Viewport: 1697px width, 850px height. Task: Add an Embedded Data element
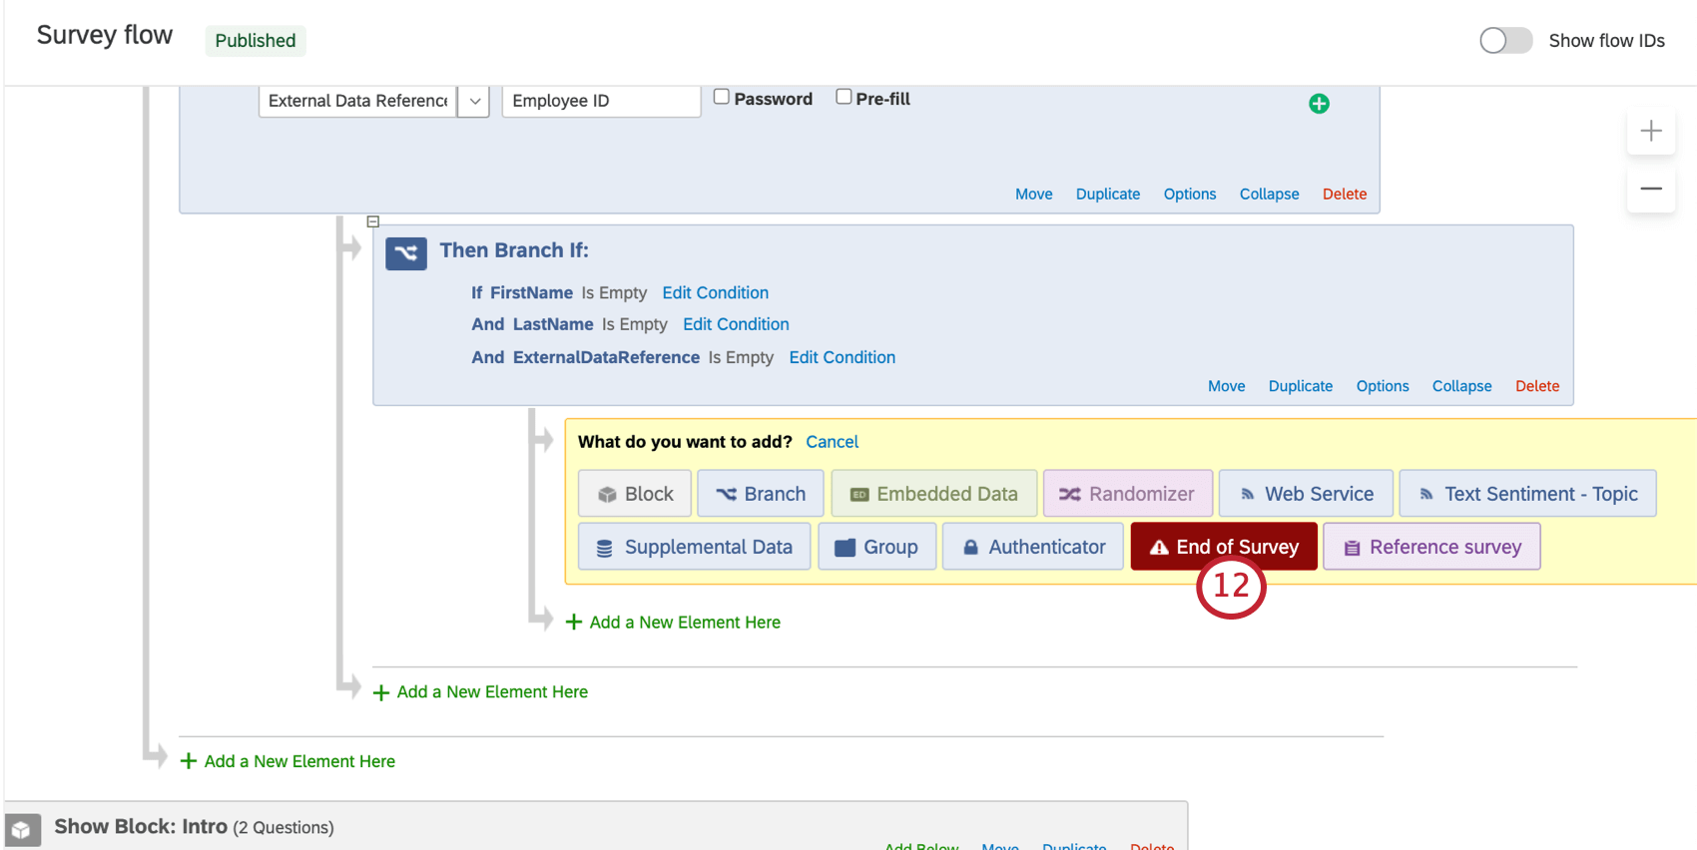[x=934, y=494]
